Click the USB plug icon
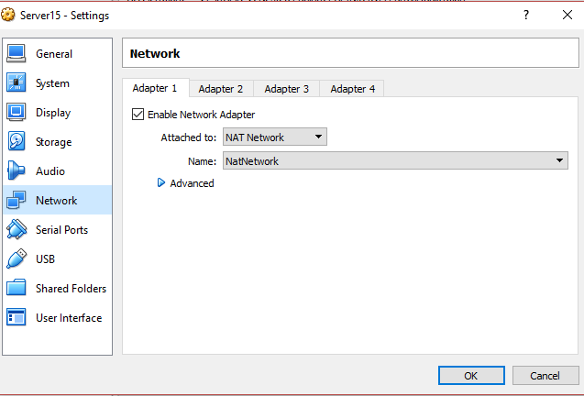This screenshot has height=396, width=584. (x=16, y=258)
